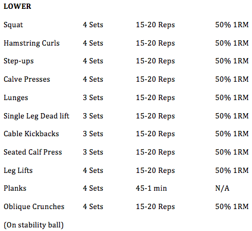
Task: Select the Planks exercise text
Action: [15, 188]
